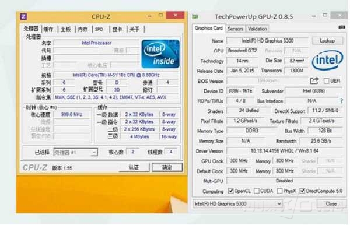Click the BIOS share/export icon in GPU-Z
350x225 pixels.
(314, 80)
